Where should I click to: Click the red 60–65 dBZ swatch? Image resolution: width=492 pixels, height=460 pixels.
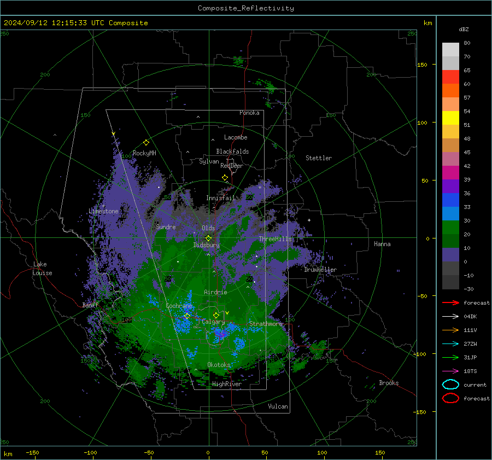click(450, 77)
